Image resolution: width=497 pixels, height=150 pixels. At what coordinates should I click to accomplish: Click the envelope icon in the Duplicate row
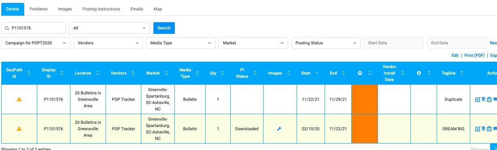pyautogui.click(x=495, y=100)
